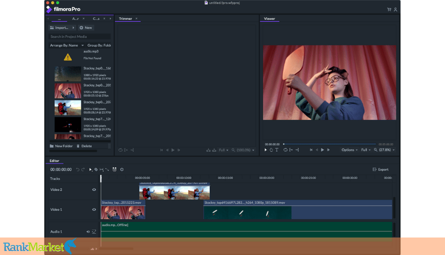Open Group By: Folder dropdown

(x=99, y=45)
